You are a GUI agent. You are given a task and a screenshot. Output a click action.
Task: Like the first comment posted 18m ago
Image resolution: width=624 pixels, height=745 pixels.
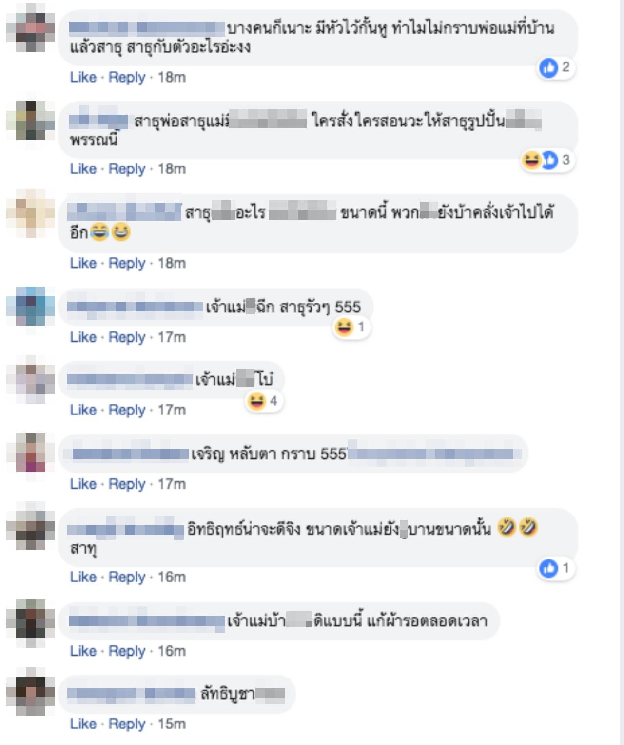click(83, 77)
